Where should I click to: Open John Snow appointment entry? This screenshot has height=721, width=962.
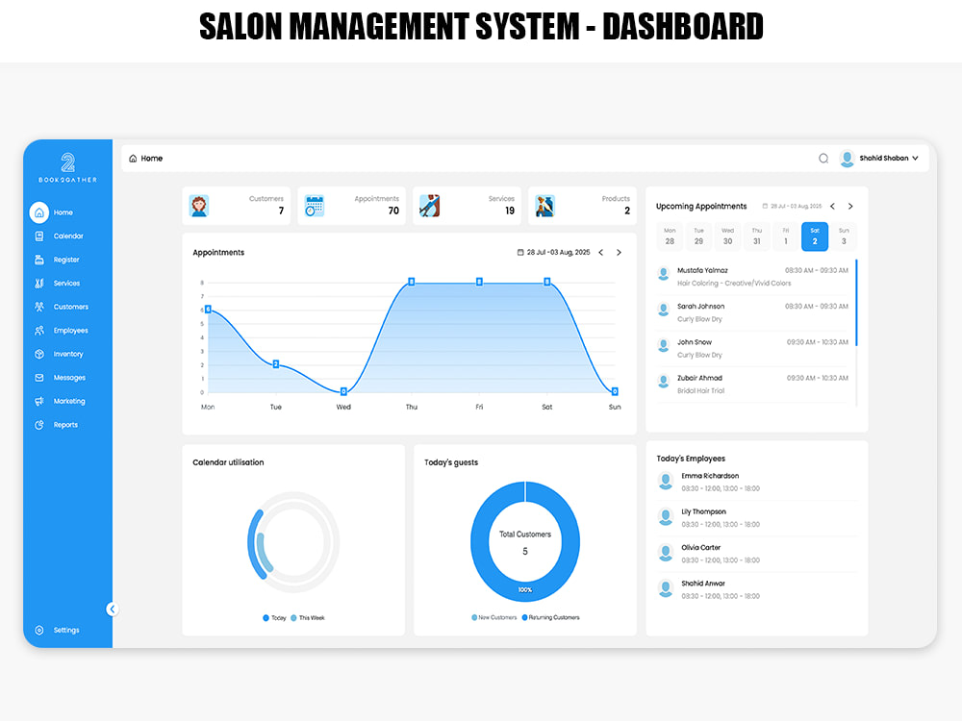pyautogui.click(x=753, y=348)
